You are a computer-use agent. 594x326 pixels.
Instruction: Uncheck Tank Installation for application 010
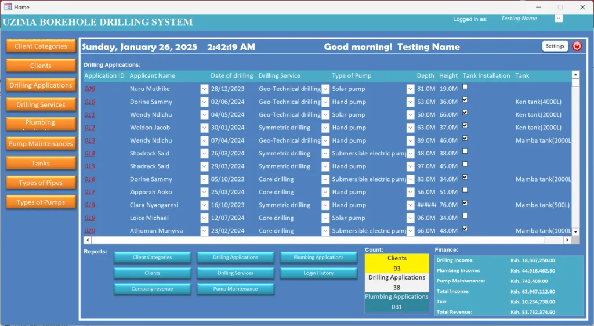pyautogui.click(x=465, y=100)
